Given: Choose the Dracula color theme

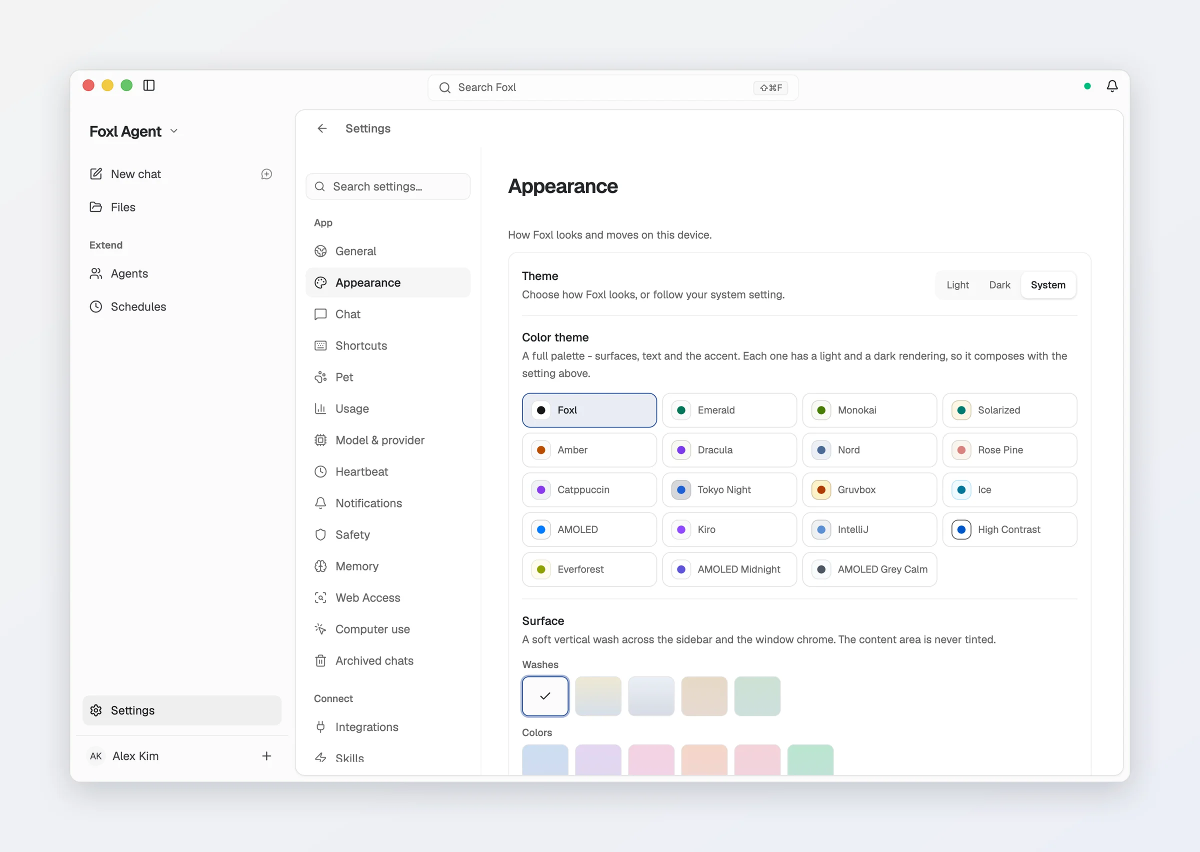Looking at the screenshot, I should pyautogui.click(x=729, y=450).
